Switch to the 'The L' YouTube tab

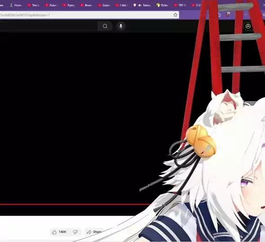click(34, 5)
